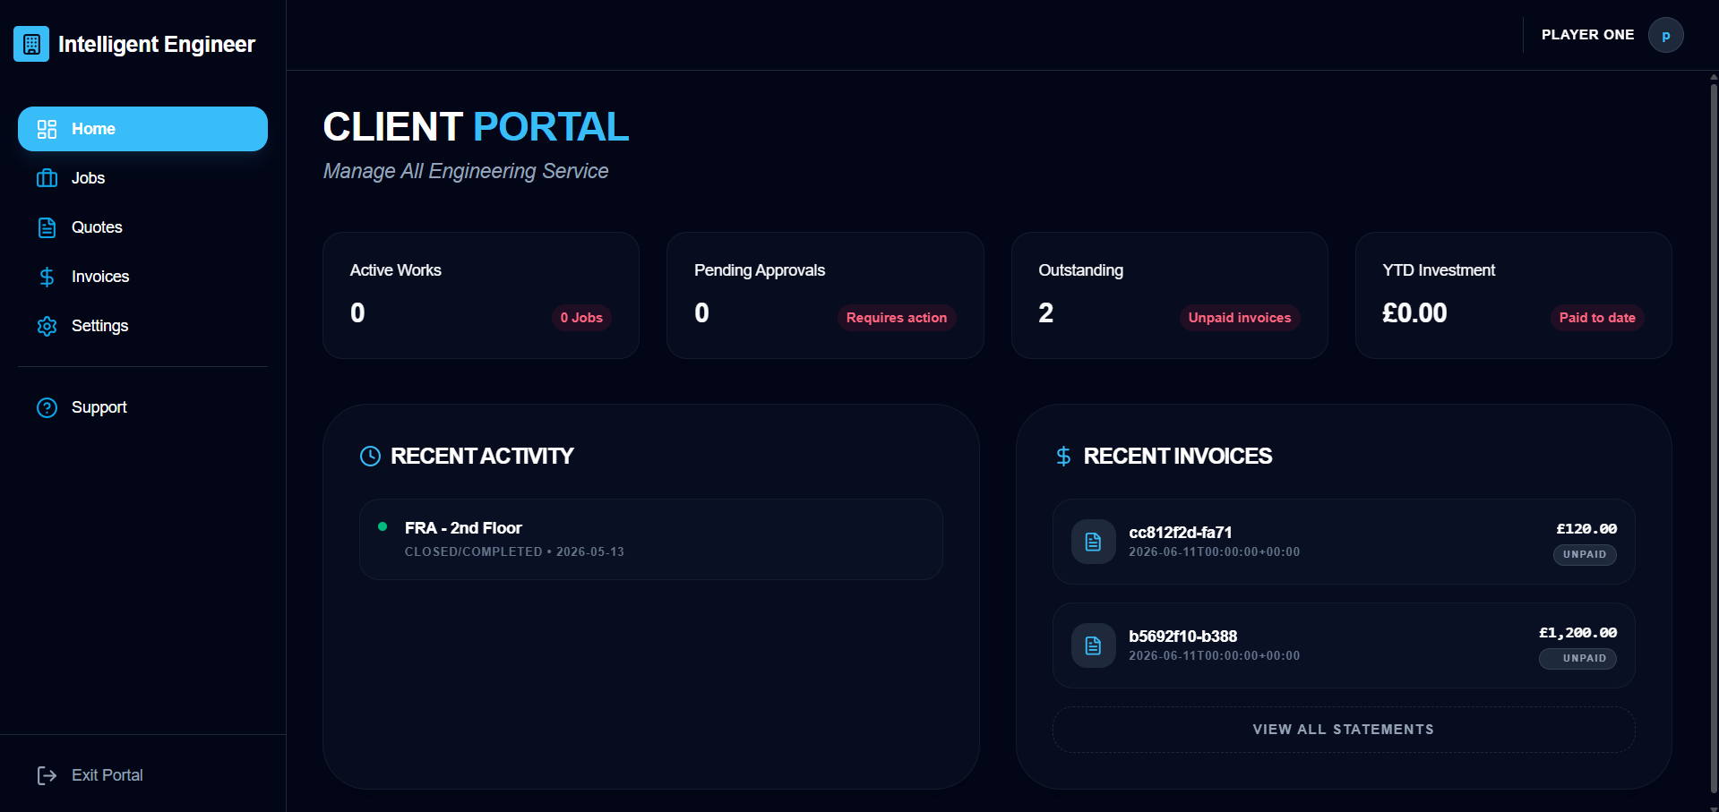This screenshot has width=1719, height=812.
Task: Click the YTD Investment £0.00 value
Action: click(x=1414, y=313)
